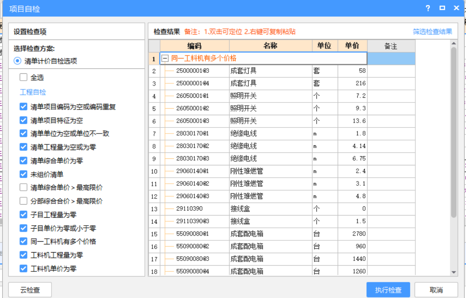Image resolution: width=466 pixels, height=298 pixels.
Task: Click the 取消 button
Action: [x=436, y=290]
